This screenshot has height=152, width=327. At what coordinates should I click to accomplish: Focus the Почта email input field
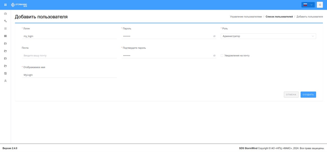click(x=69, y=56)
